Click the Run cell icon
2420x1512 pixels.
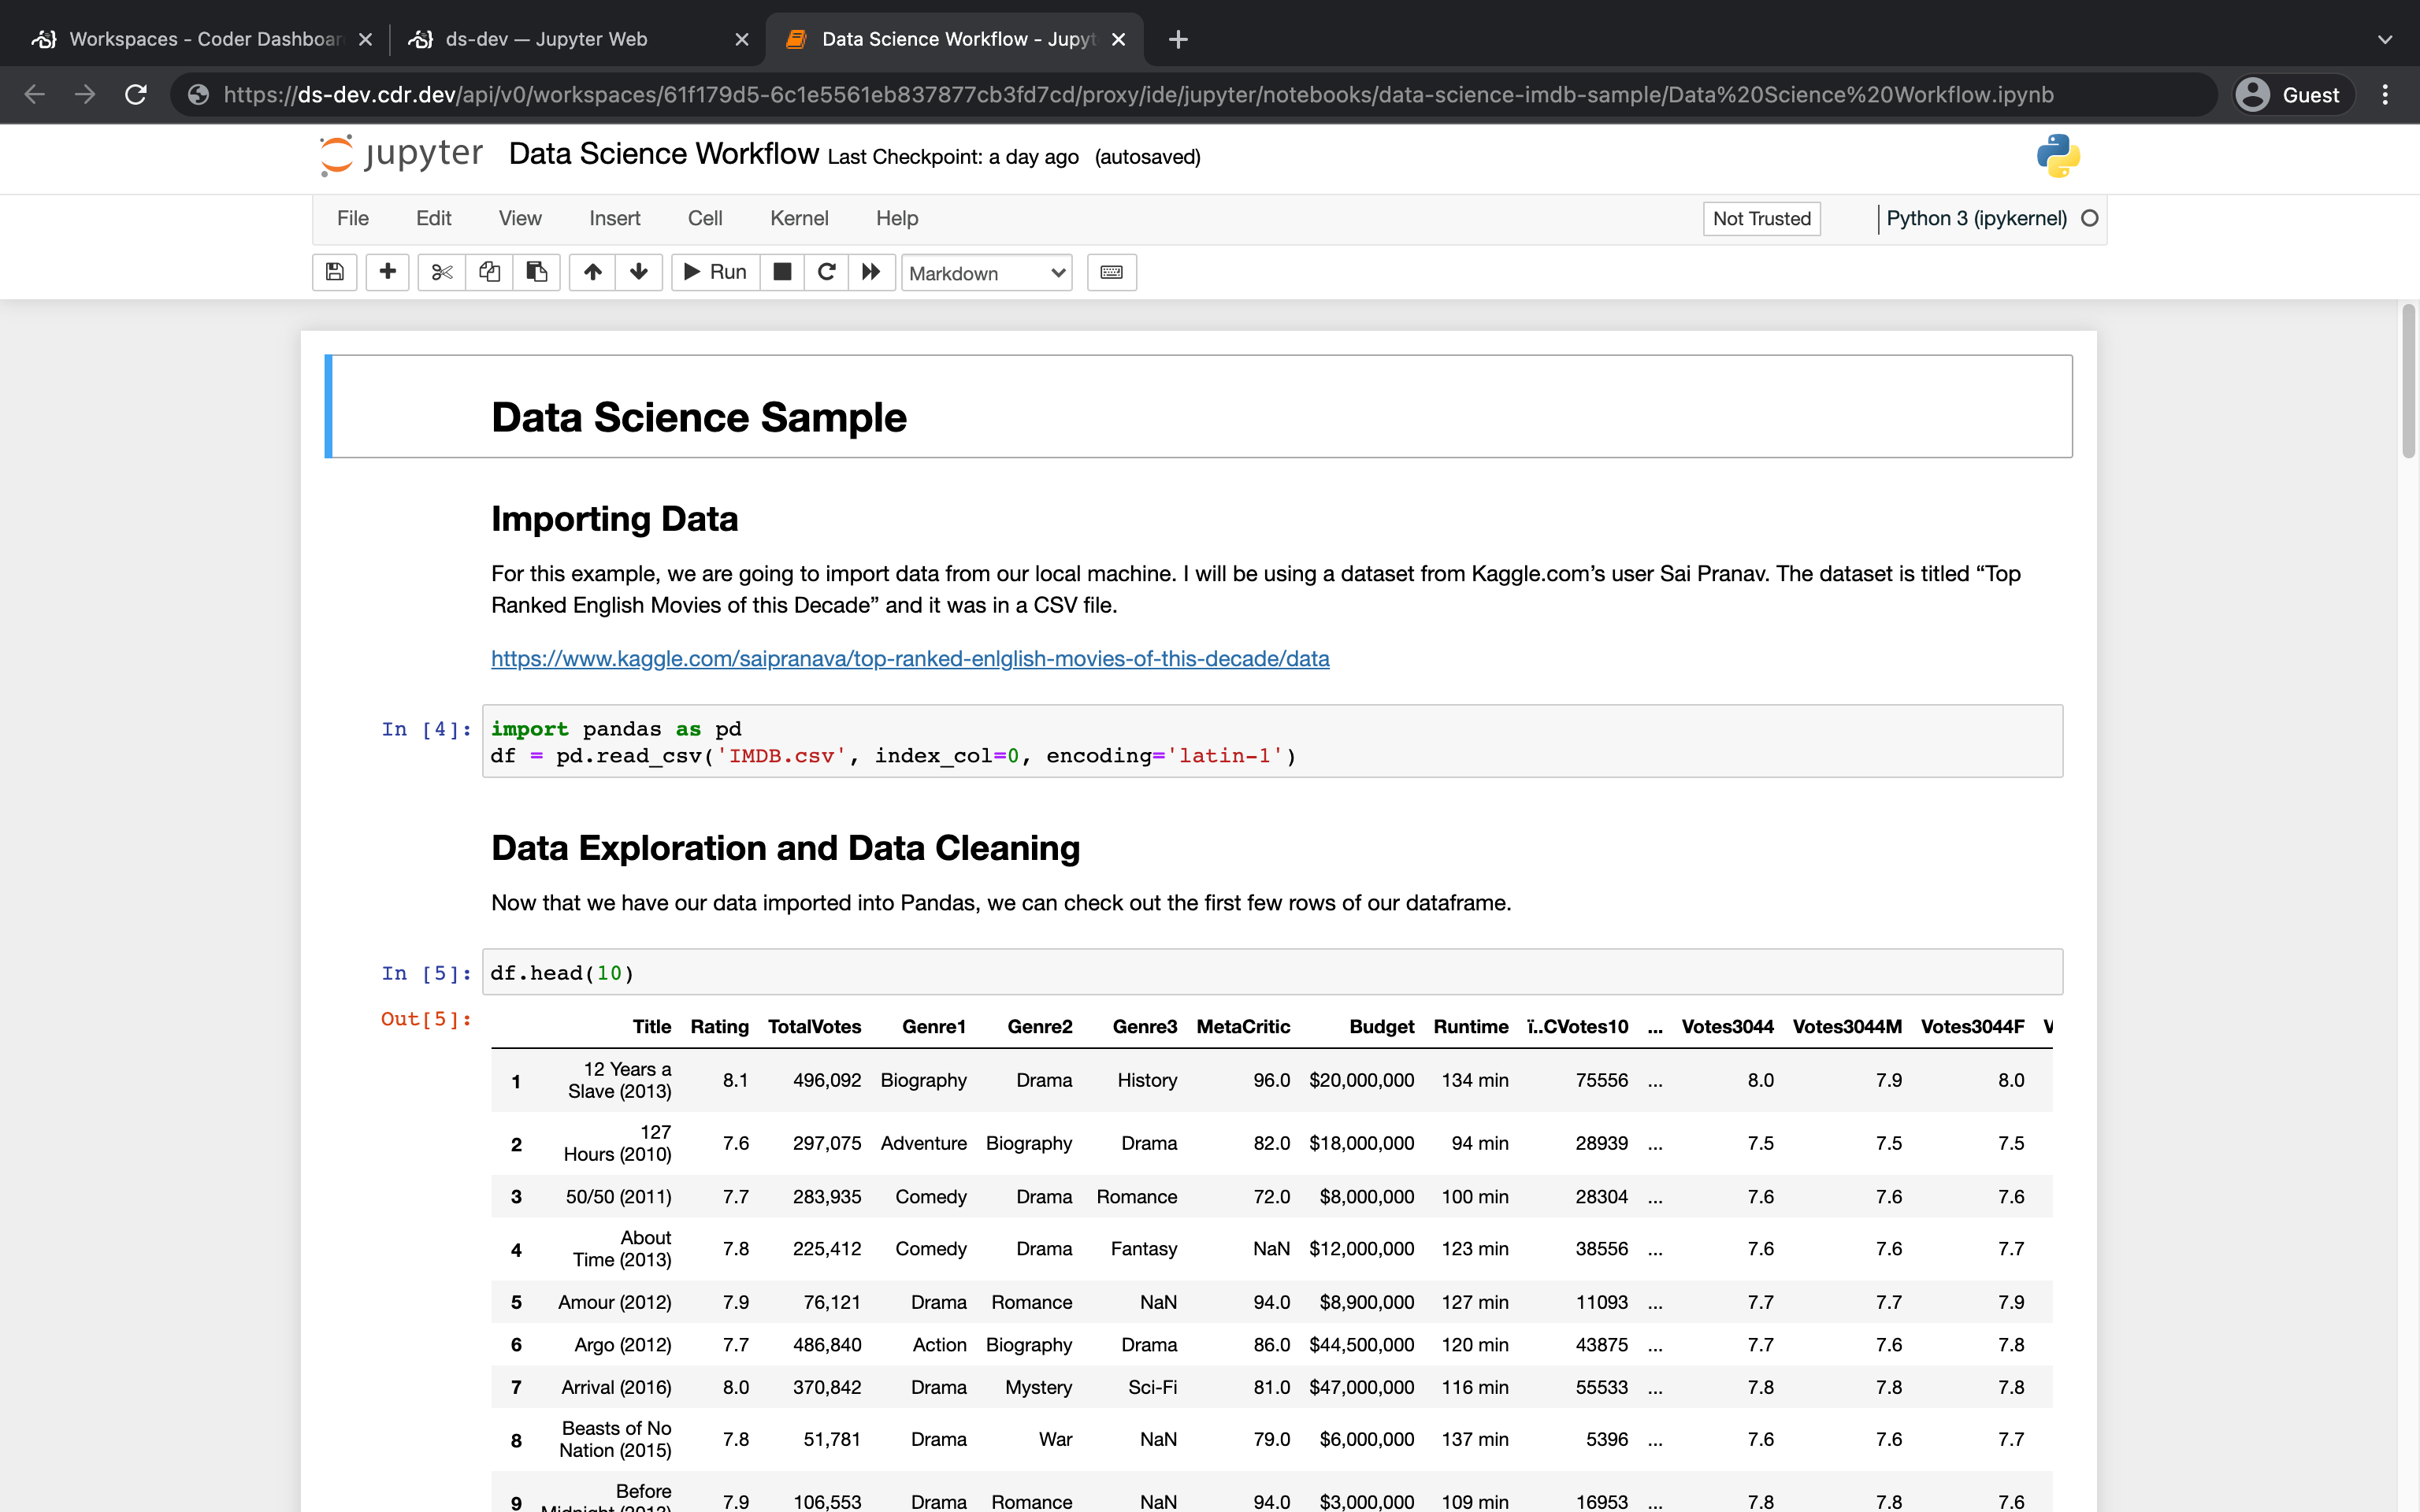[716, 272]
